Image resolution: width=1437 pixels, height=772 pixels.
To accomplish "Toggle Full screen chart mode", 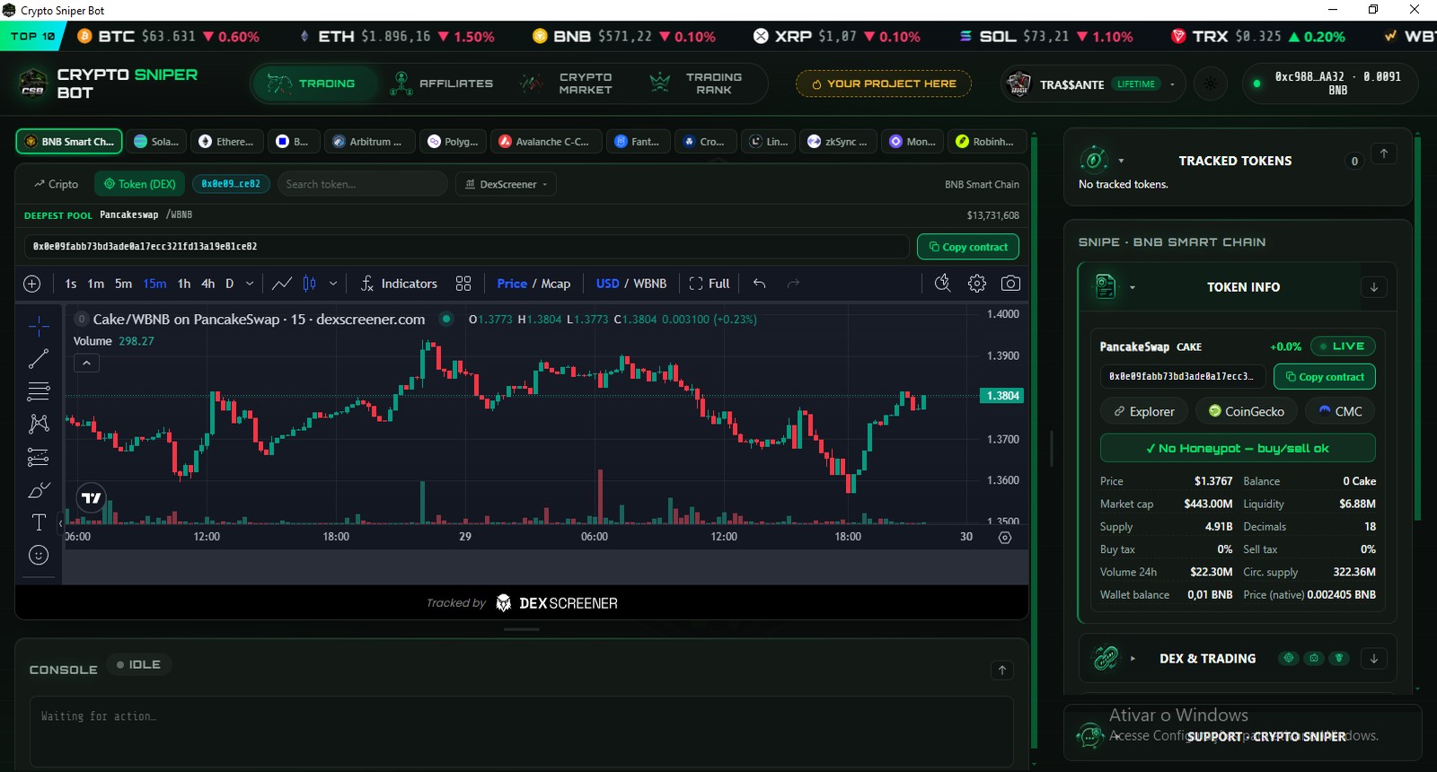I will point(710,284).
